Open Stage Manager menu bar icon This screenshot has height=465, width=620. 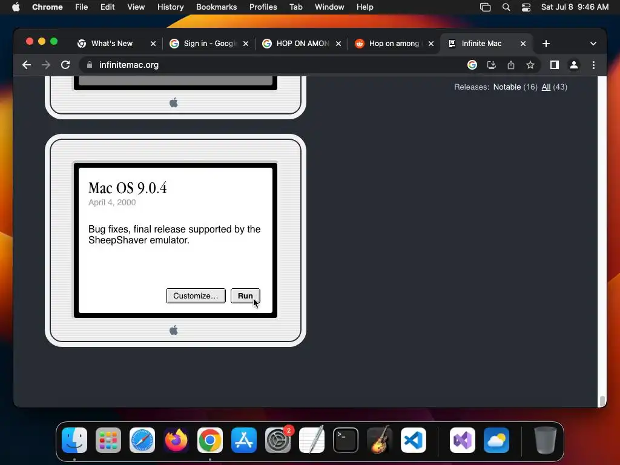click(x=485, y=7)
